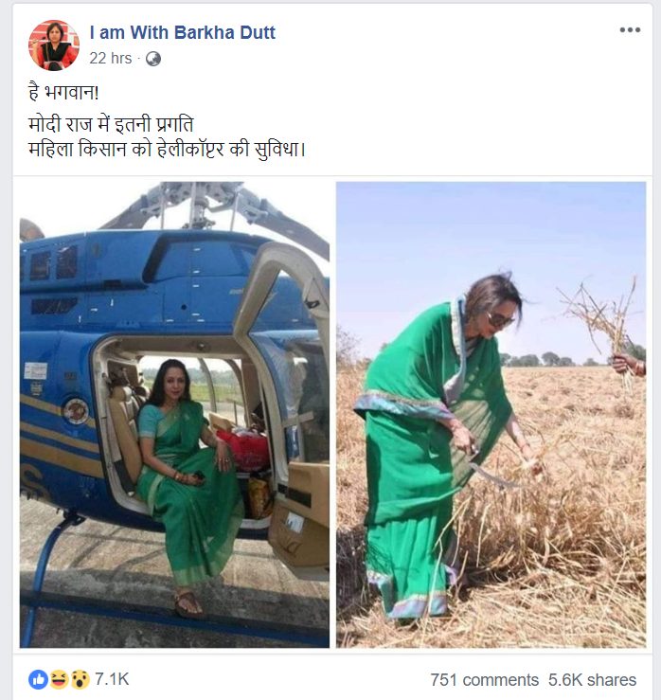Click the Wow surprised reaction icon
661x700 pixels.
pos(80,679)
